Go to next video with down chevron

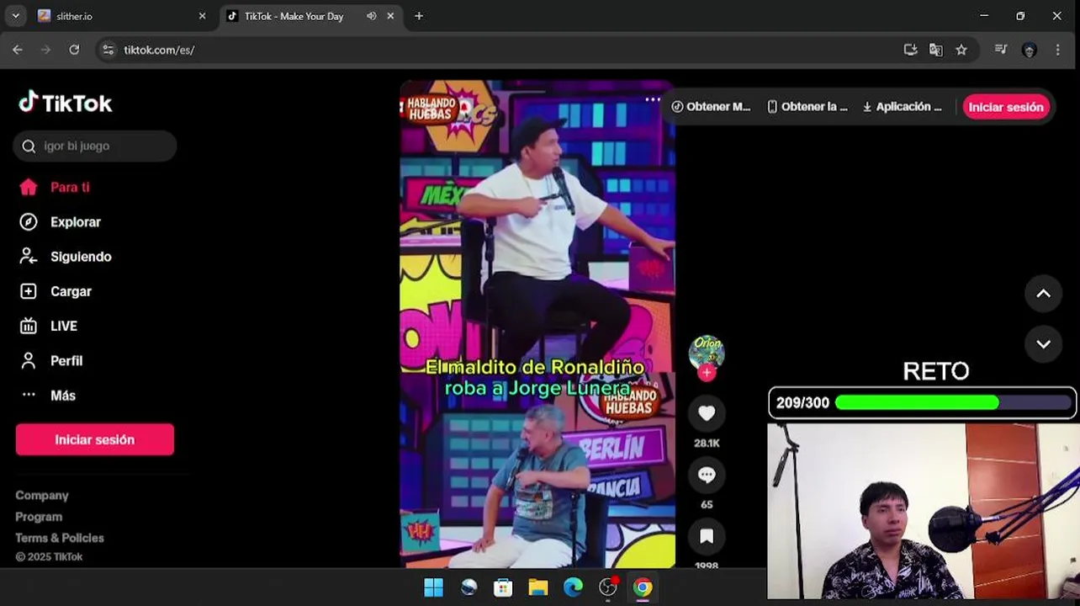point(1043,343)
